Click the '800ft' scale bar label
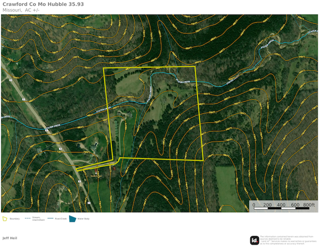Viewport: 319px width, 246px height. (x=309, y=205)
